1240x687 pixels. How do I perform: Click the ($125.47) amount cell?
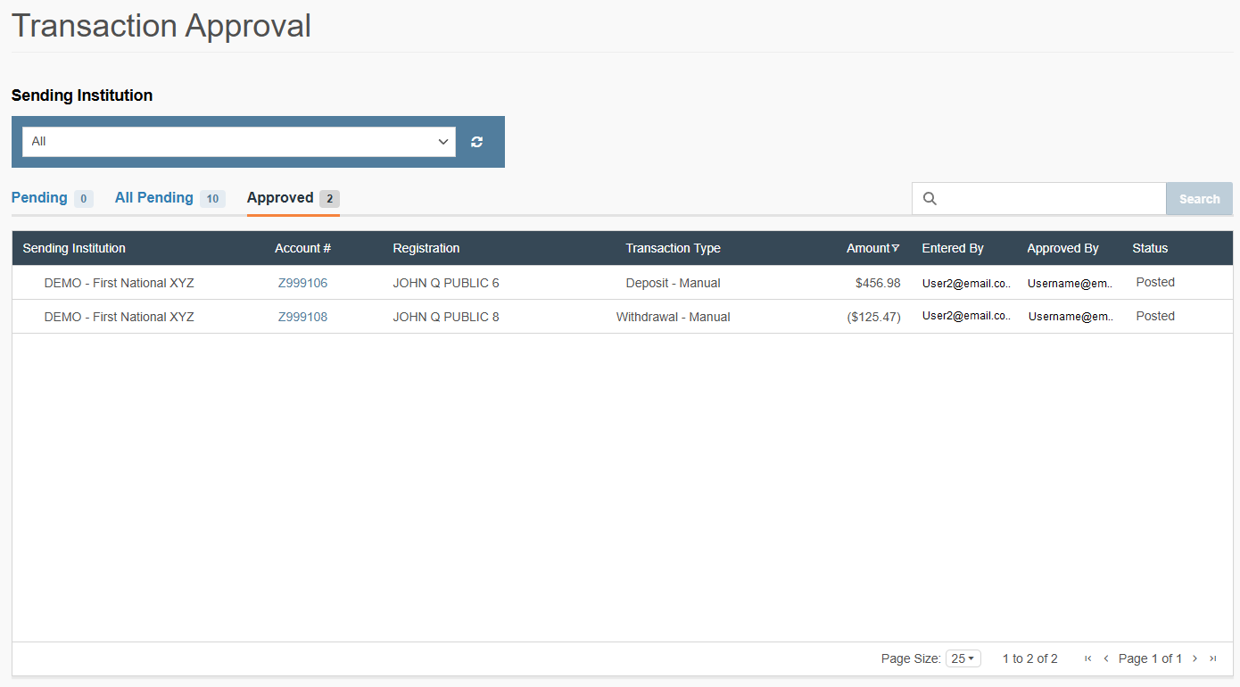[x=874, y=317]
